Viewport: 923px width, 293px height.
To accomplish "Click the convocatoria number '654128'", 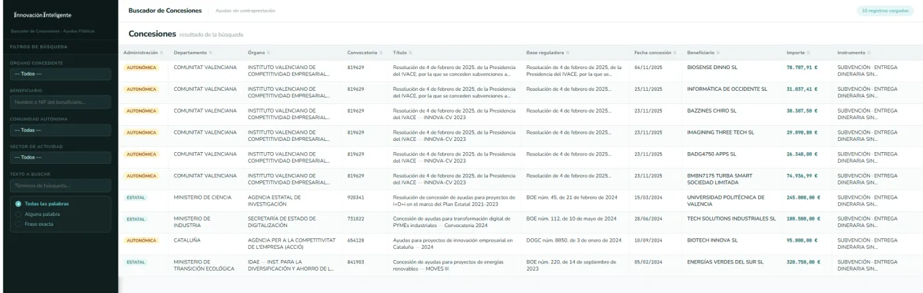I will coord(356,240).
